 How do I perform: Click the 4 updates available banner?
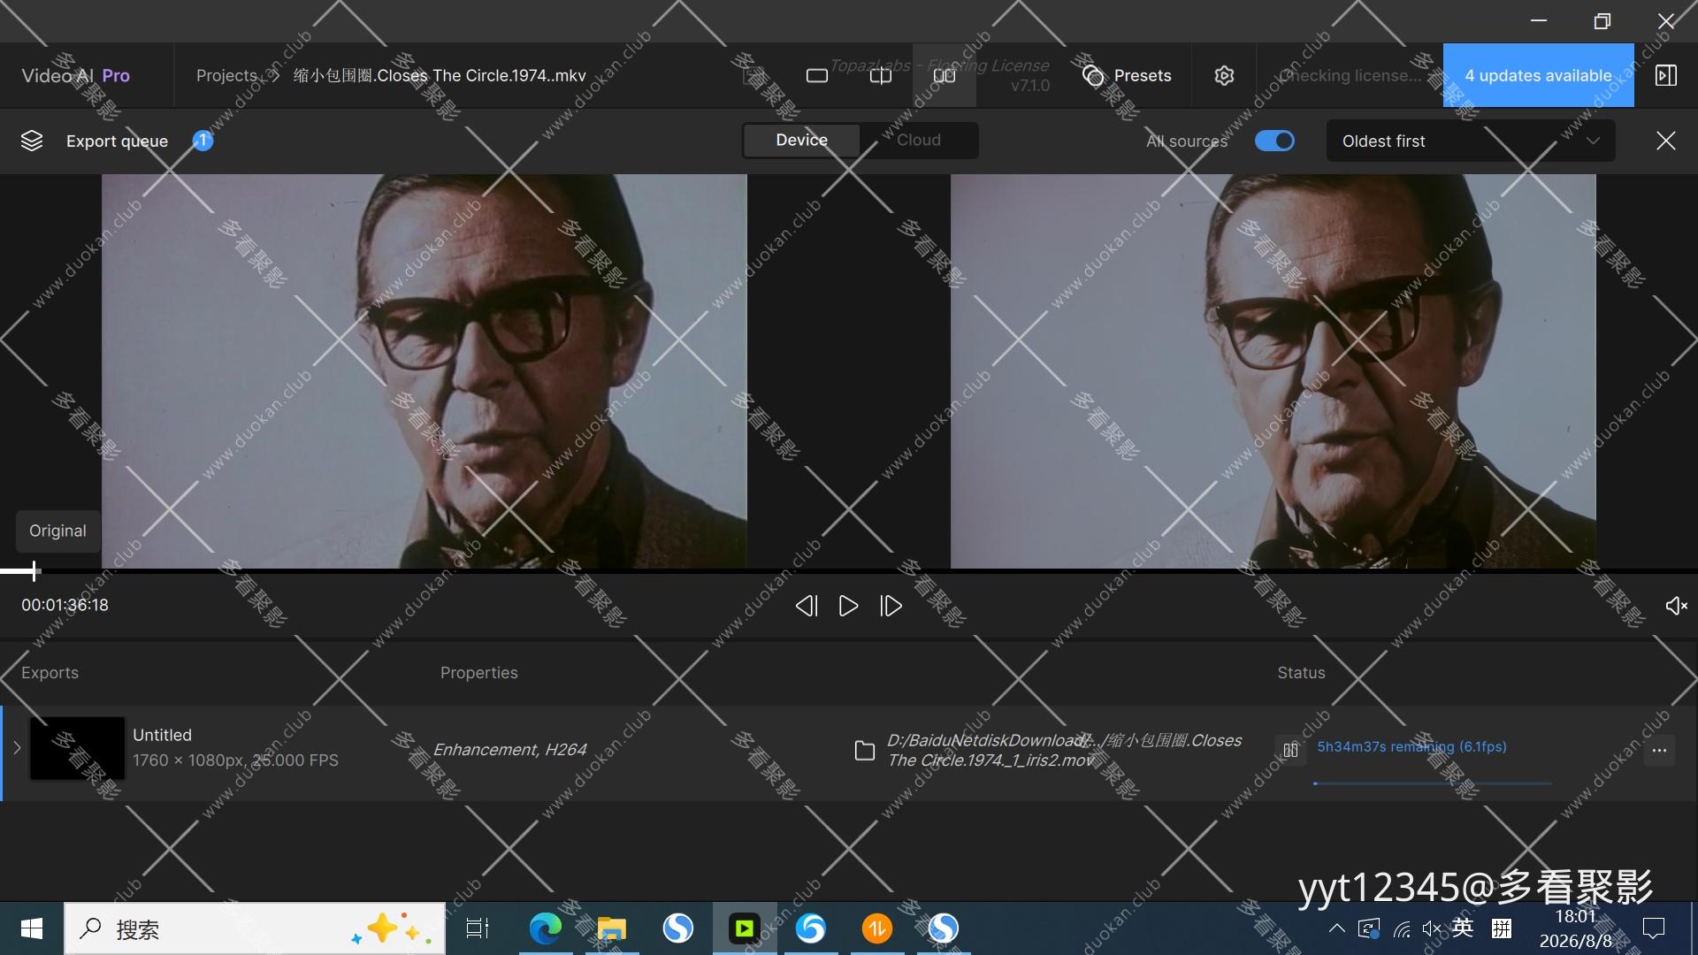pyautogui.click(x=1538, y=75)
